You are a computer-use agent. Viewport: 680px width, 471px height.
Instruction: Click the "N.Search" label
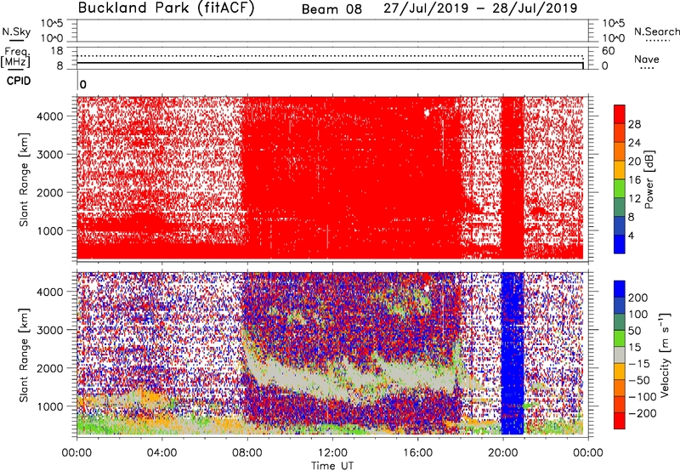(656, 31)
